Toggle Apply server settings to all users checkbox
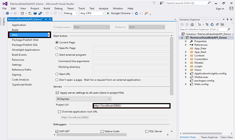 57,93
